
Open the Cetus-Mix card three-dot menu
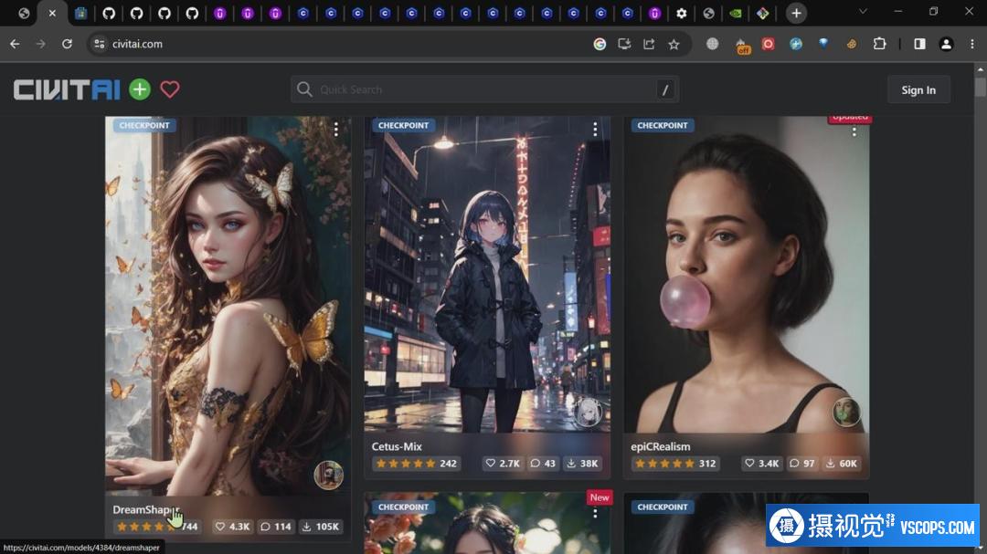click(595, 130)
